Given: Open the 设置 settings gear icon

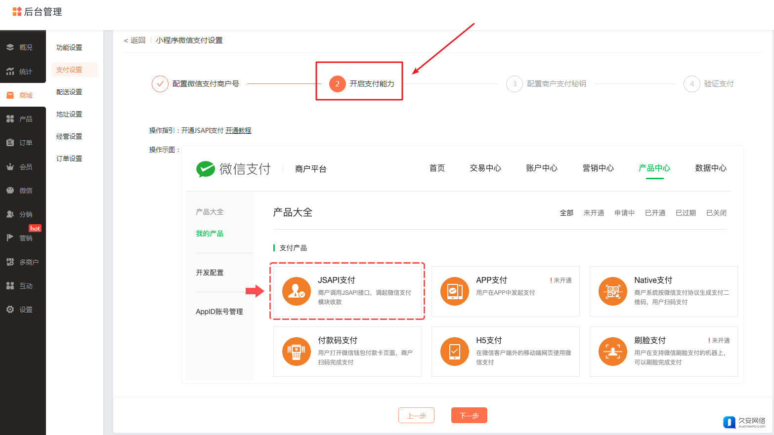Looking at the screenshot, I should click(10, 310).
